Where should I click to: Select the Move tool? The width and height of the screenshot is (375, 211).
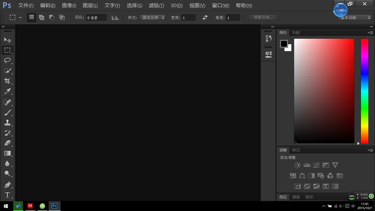point(8,40)
